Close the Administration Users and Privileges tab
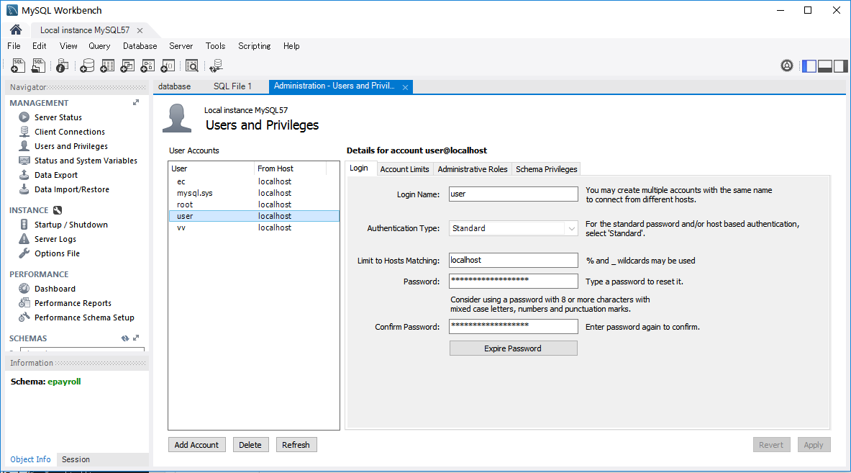Viewport: 851px width, 473px height. coord(405,87)
